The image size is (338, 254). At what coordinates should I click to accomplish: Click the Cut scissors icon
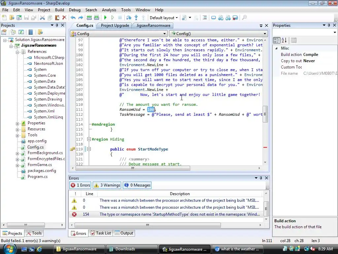(43, 18)
